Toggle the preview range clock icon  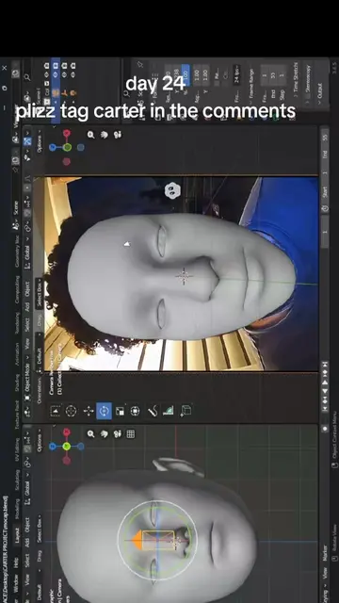click(x=325, y=208)
